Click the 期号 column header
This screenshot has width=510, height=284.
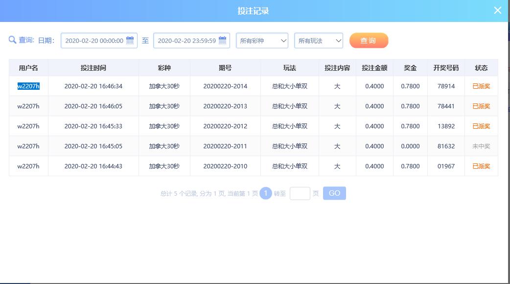[x=225, y=68]
